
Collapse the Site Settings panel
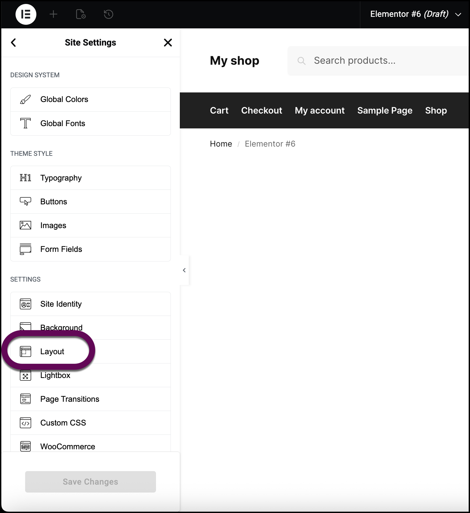pos(184,270)
